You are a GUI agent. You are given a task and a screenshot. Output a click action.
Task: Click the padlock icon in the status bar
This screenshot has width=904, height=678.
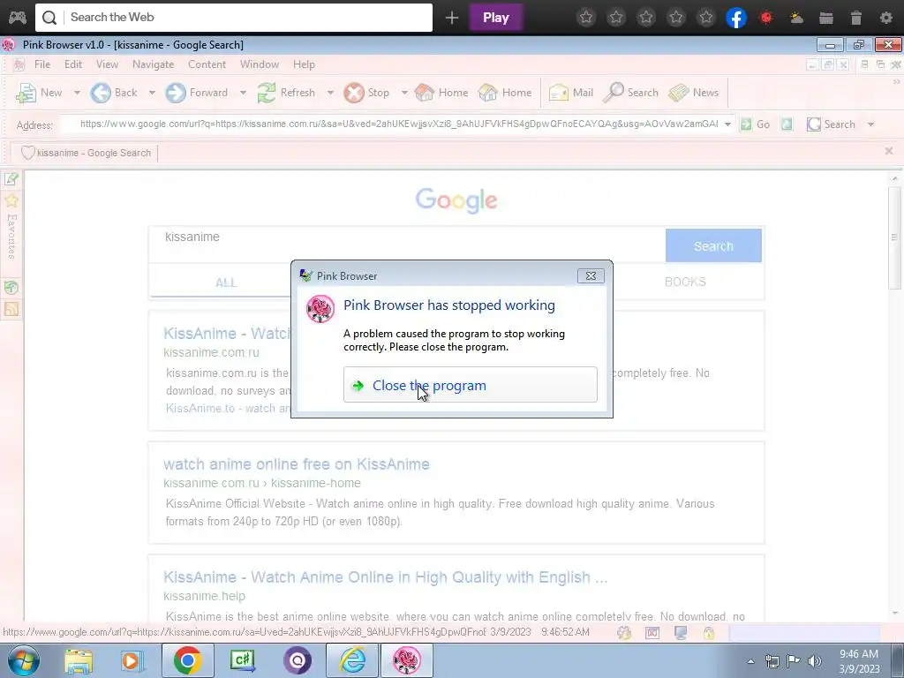[x=709, y=632]
